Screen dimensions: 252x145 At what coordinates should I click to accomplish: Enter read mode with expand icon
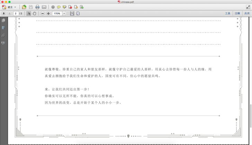pyautogui.click(x=248, y=7)
